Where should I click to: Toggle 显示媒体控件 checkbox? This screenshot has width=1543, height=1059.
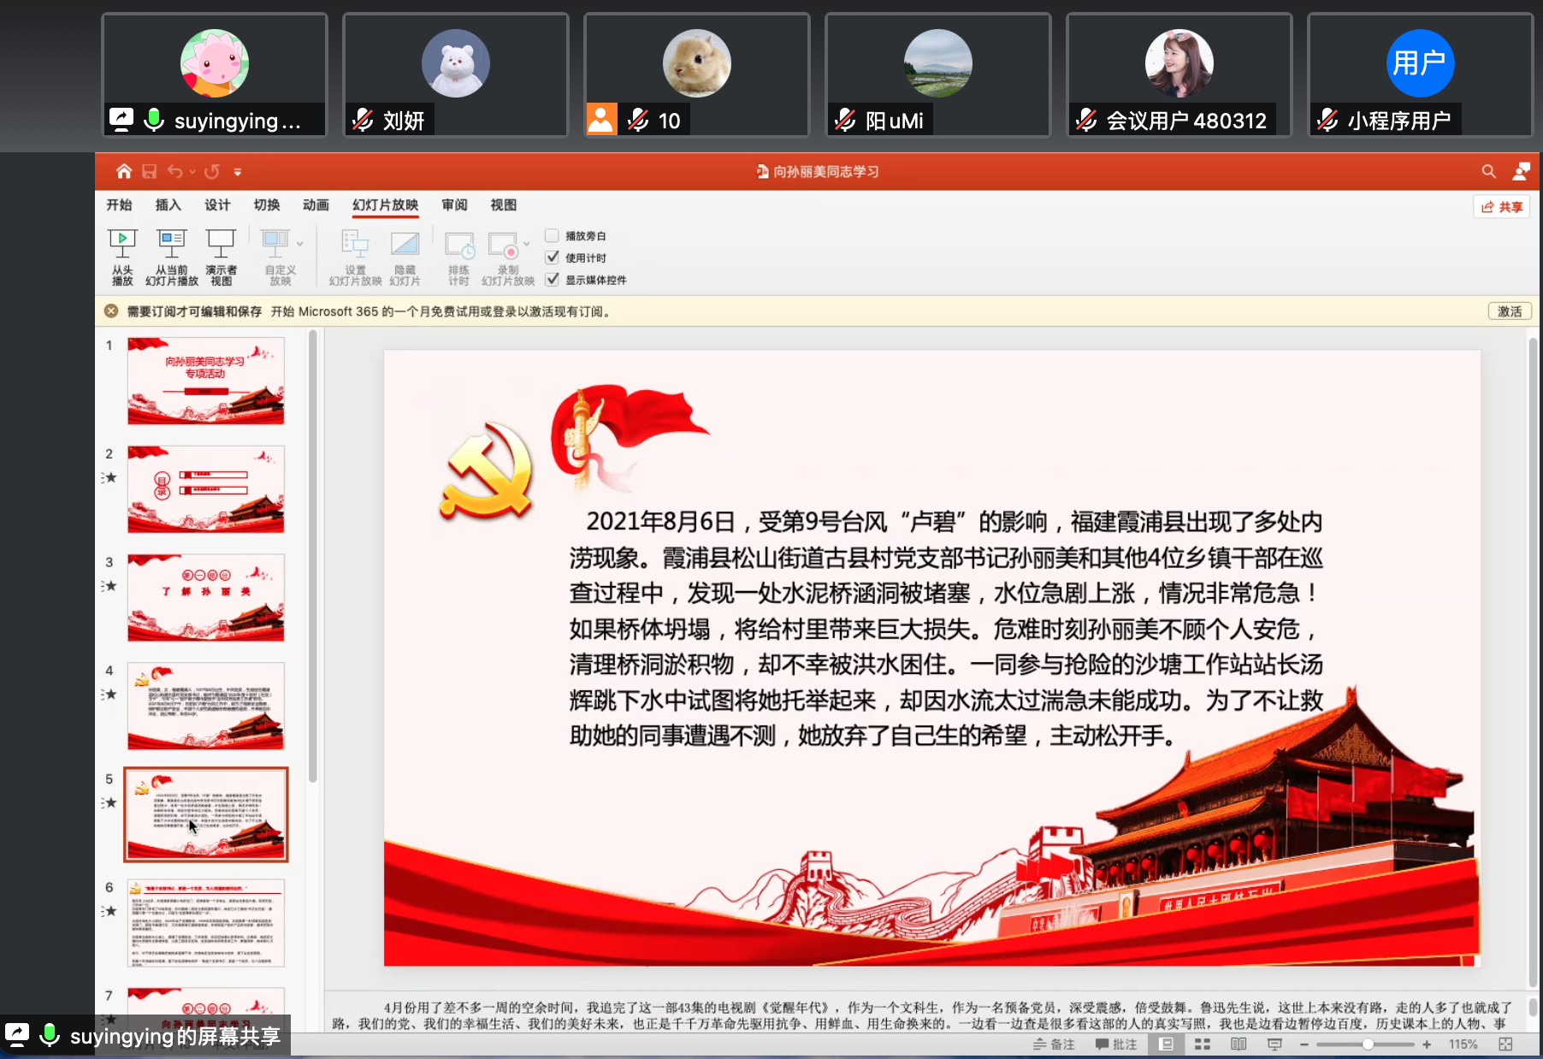tap(553, 280)
